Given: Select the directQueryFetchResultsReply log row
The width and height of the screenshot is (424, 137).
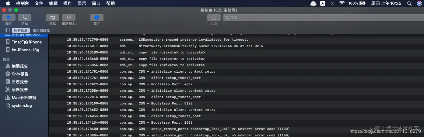Looking at the screenshot, I should pyautogui.click(x=236, y=46).
